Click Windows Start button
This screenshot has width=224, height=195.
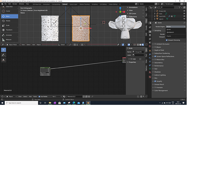click(2, 103)
